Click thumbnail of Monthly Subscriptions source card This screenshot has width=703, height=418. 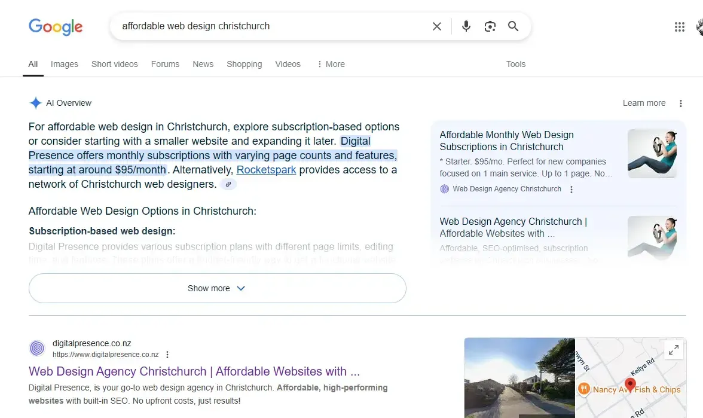point(652,153)
